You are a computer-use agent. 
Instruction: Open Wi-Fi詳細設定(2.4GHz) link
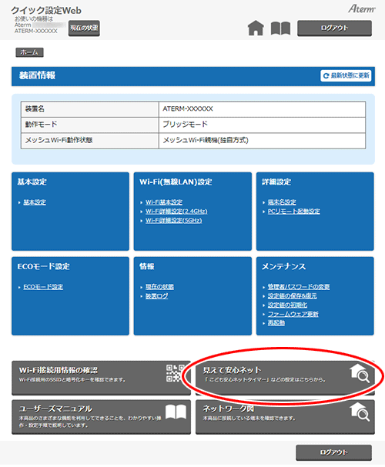pyautogui.click(x=176, y=211)
